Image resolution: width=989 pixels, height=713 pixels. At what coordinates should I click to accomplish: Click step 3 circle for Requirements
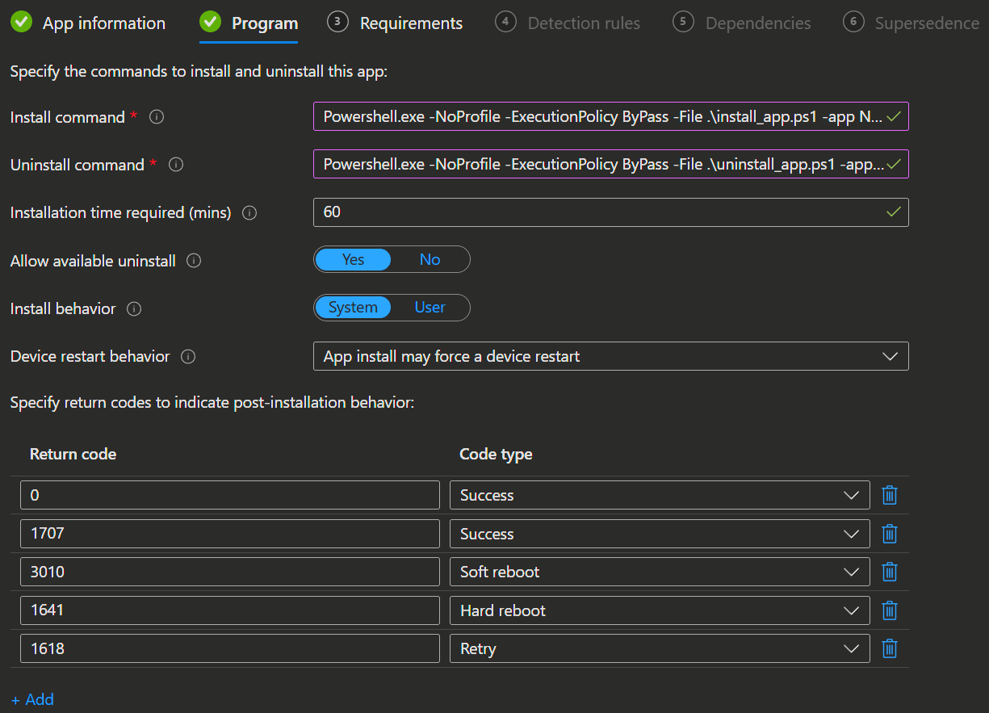[x=338, y=22]
